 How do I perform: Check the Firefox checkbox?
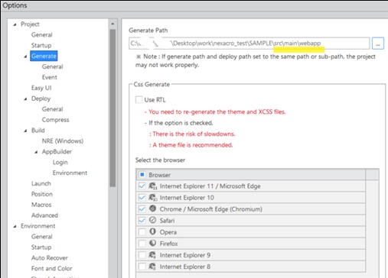pyautogui.click(x=142, y=244)
